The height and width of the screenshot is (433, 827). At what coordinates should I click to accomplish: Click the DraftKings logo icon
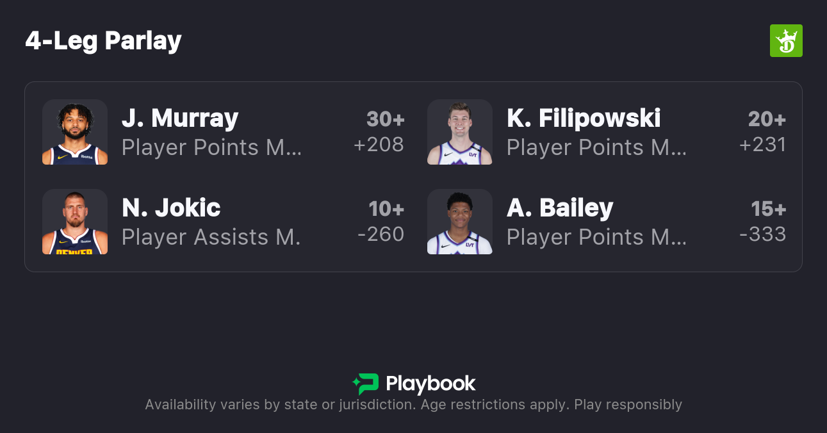[x=785, y=41]
